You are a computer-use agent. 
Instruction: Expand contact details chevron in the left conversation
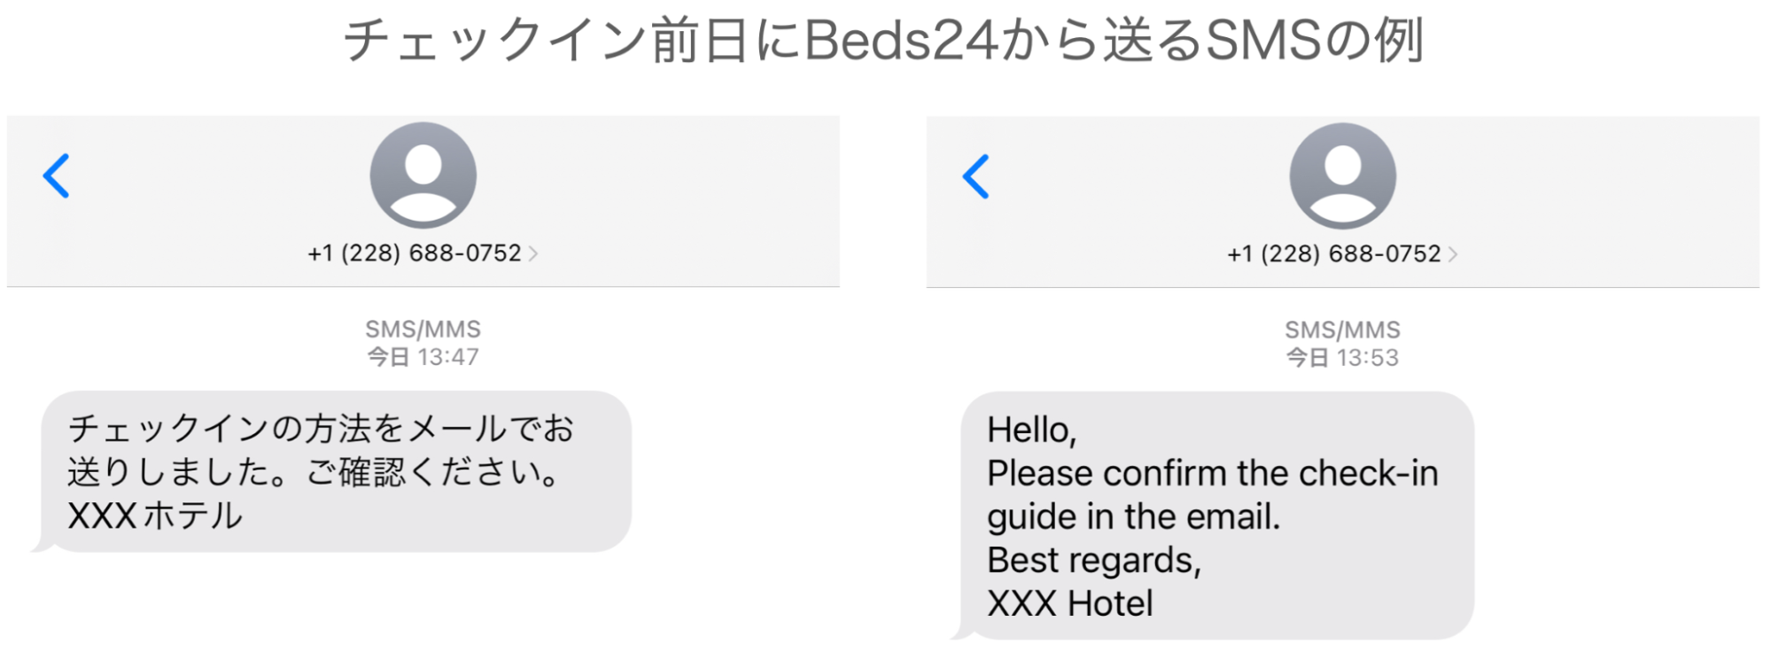point(533,254)
